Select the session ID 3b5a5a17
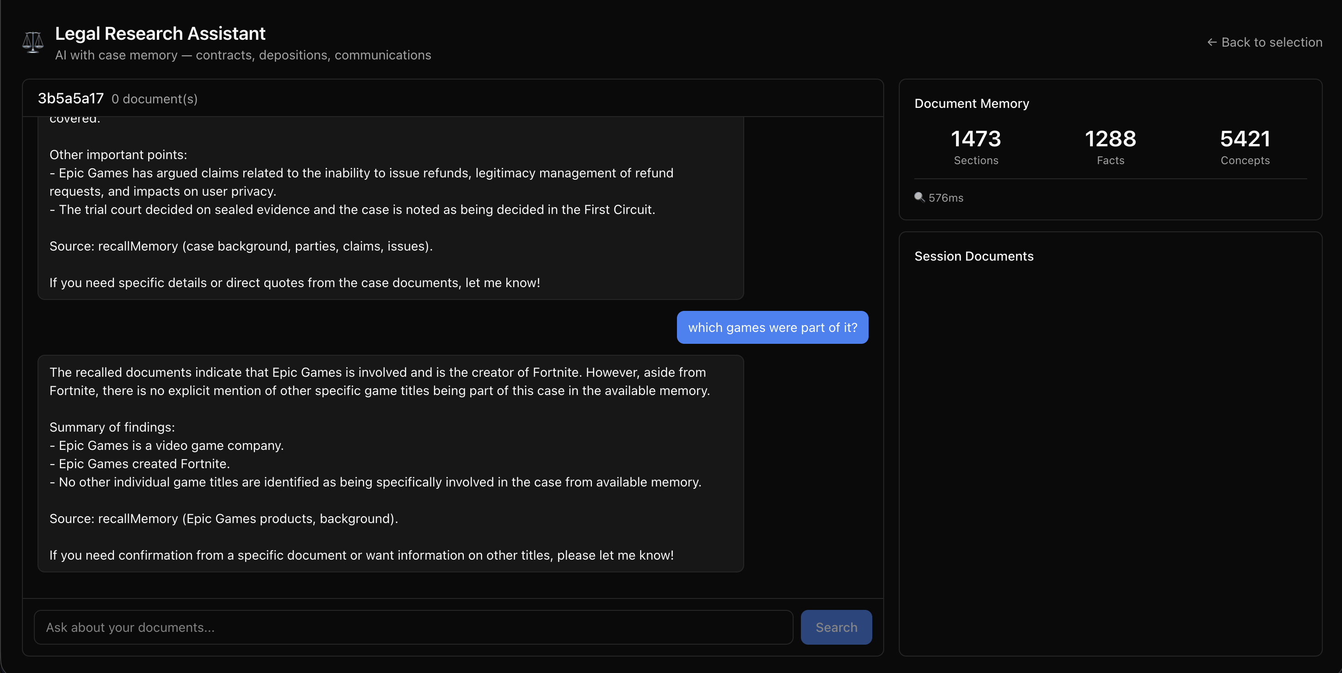Viewport: 1342px width, 673px height. coord(70,98)
